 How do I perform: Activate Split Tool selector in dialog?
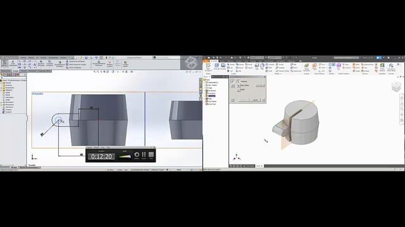[239, 81]
